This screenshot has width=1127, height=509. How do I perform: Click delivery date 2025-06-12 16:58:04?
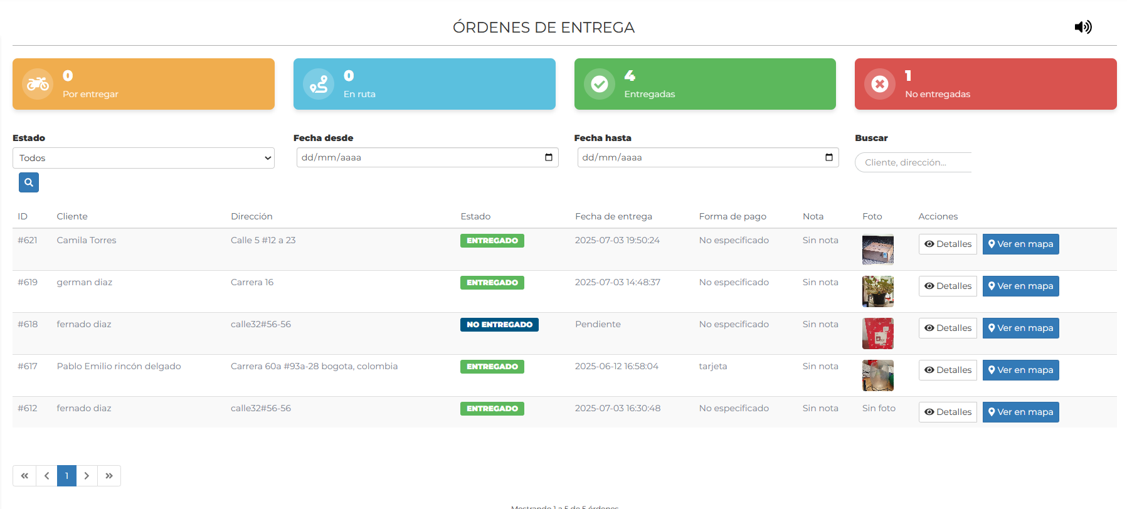pos(616,366)
